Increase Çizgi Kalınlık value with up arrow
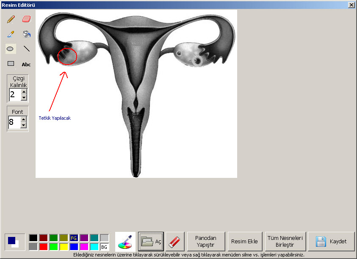Viewport: 357px width, 259px height. pyautogui.click(x=24, y=92)
